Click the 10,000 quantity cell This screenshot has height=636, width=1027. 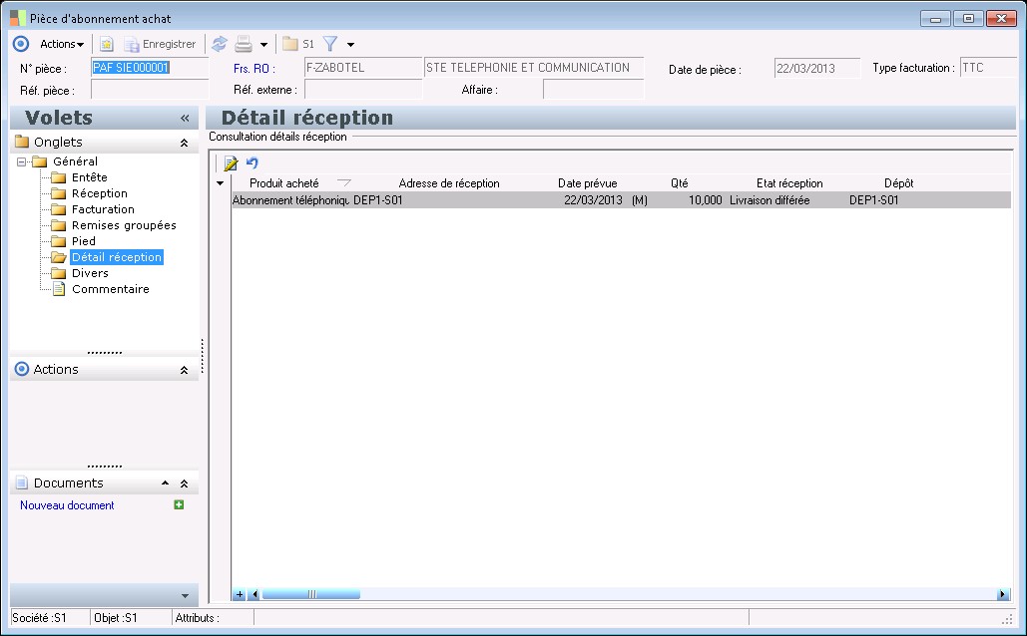coord(705,200)
